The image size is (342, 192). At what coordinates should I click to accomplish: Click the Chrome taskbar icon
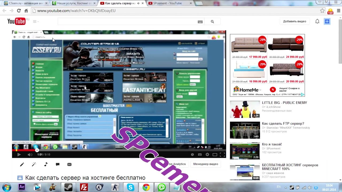(146, 187)
